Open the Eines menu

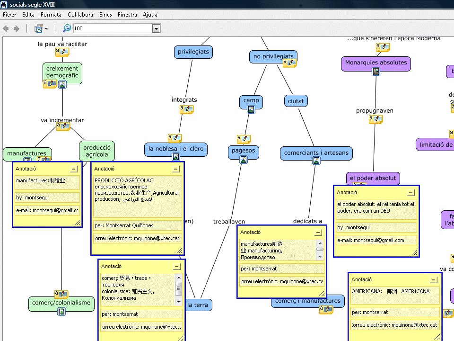pyautogui.click(x=105, y=15)
